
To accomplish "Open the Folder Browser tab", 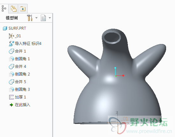I will pos(13,9).
